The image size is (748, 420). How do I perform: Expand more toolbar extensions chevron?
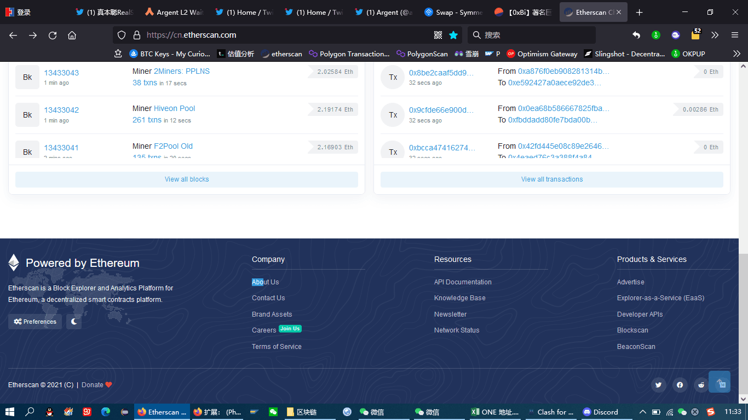pos(715,35)
